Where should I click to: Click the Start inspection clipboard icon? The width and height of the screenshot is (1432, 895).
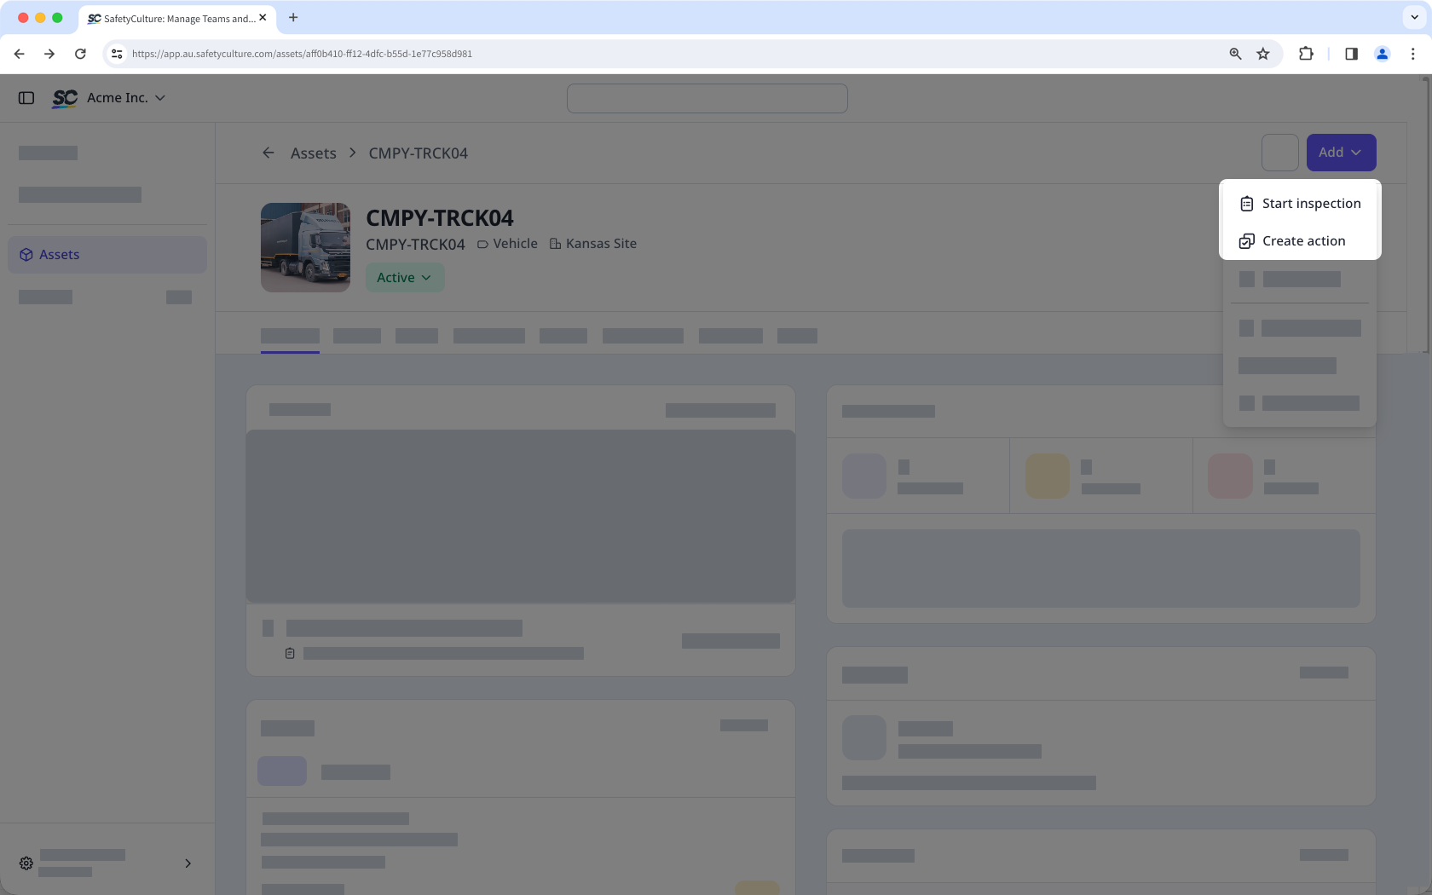1246,204
